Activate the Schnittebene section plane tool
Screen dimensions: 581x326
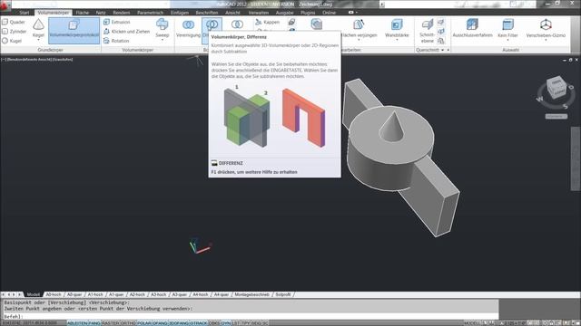(x=428, y=31)
